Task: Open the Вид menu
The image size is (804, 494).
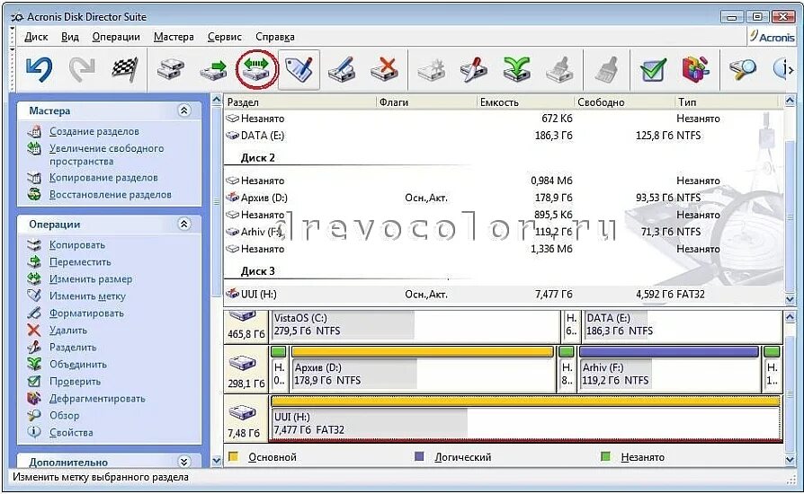Action: click(70, 37)
